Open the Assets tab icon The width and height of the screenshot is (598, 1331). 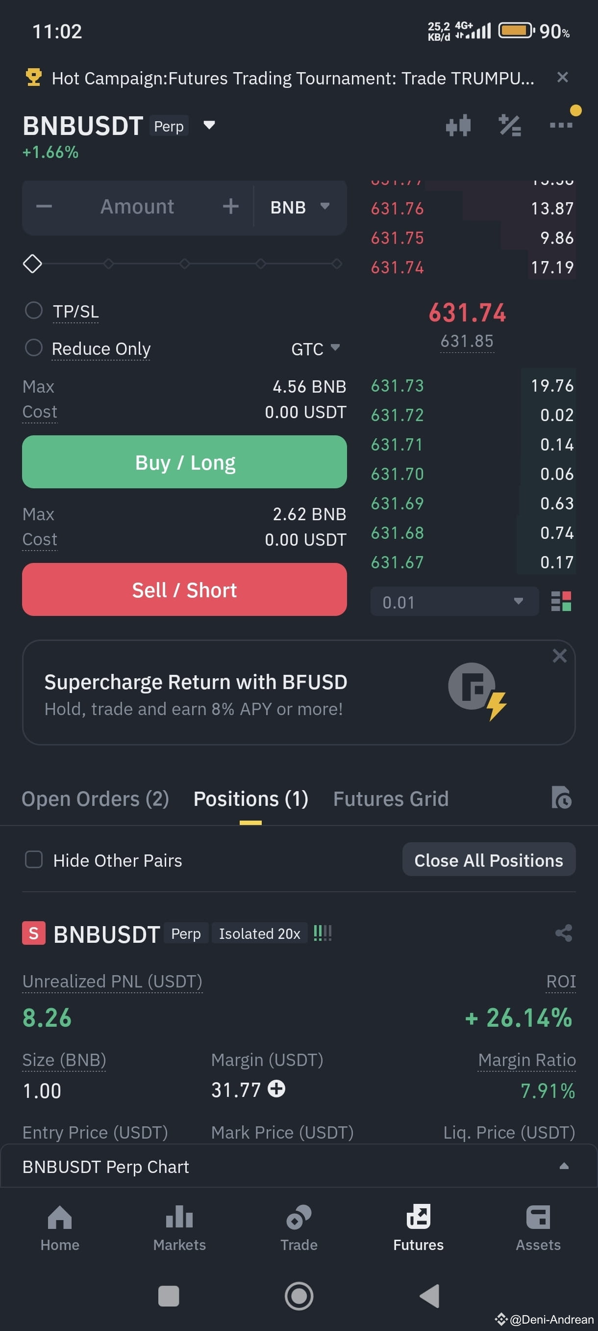point(538,1217)
